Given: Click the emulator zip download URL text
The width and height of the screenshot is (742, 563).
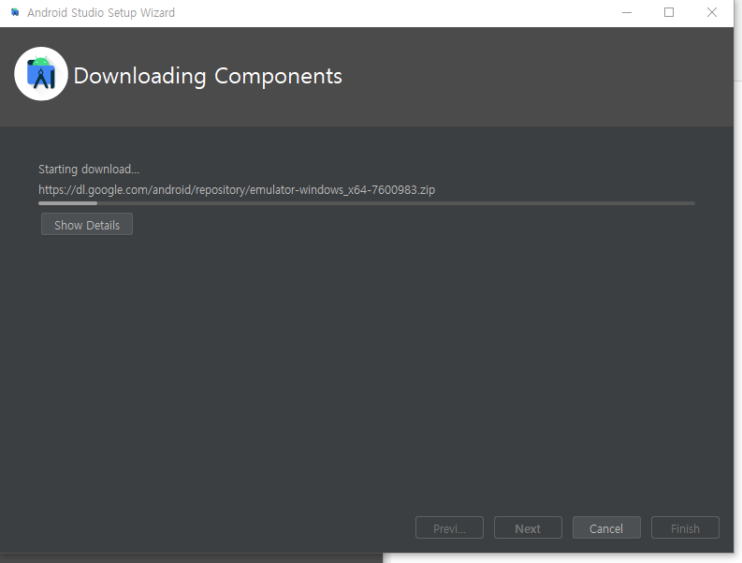Looking at the screenshot, I should click(237, 190).
